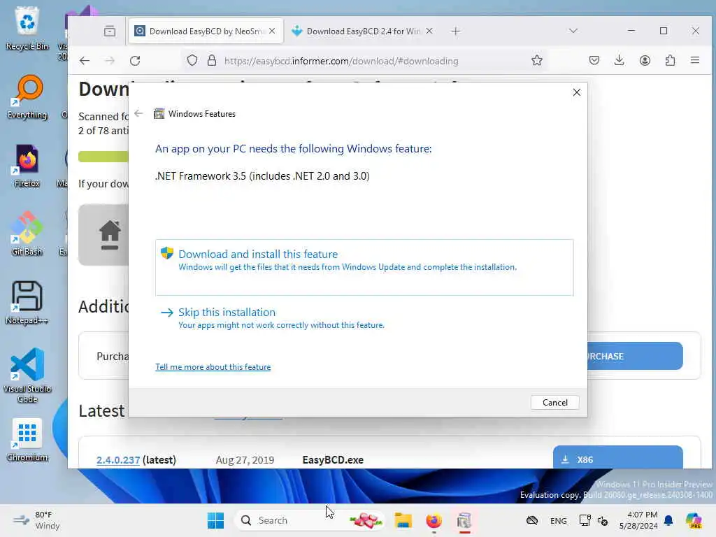
Task: Close the Windows Features dialog
Action: click(x=577, y=92)
